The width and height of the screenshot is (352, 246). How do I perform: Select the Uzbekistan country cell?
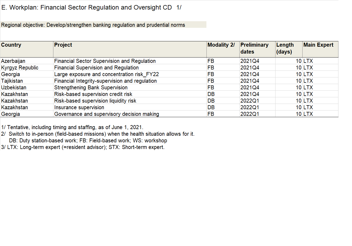[14, 87]
